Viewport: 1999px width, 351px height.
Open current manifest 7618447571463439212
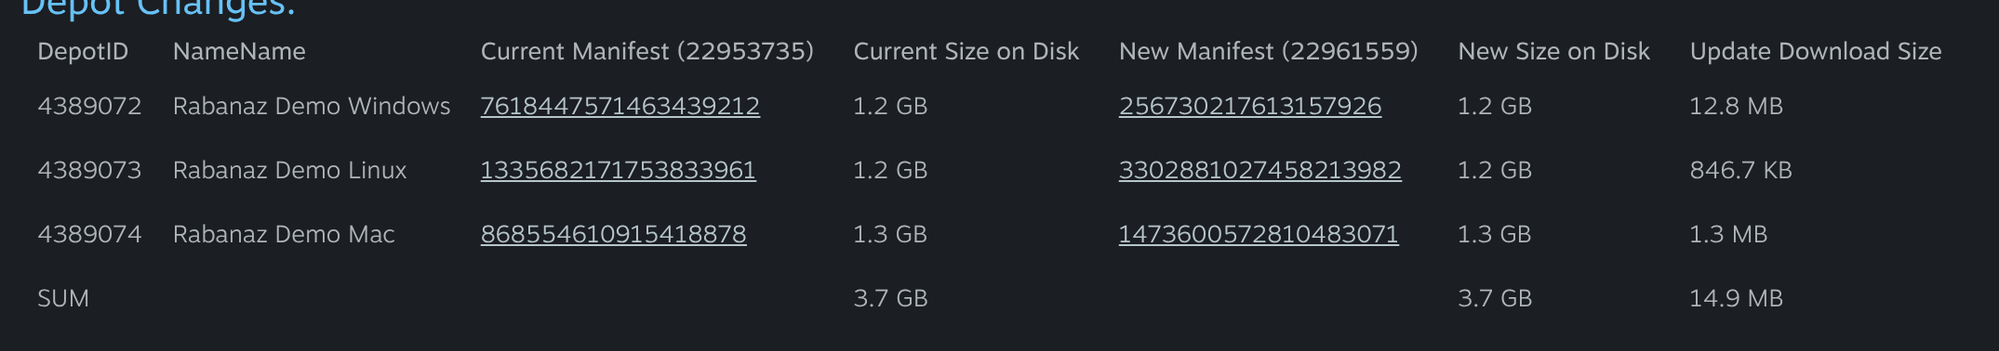click(x=620, y=106)
